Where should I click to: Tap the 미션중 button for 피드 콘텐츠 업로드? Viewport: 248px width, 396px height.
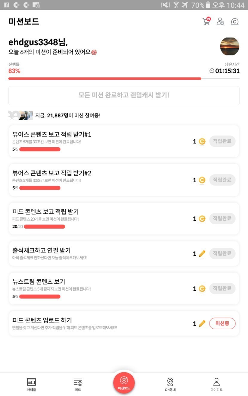(x=222, y=324)
